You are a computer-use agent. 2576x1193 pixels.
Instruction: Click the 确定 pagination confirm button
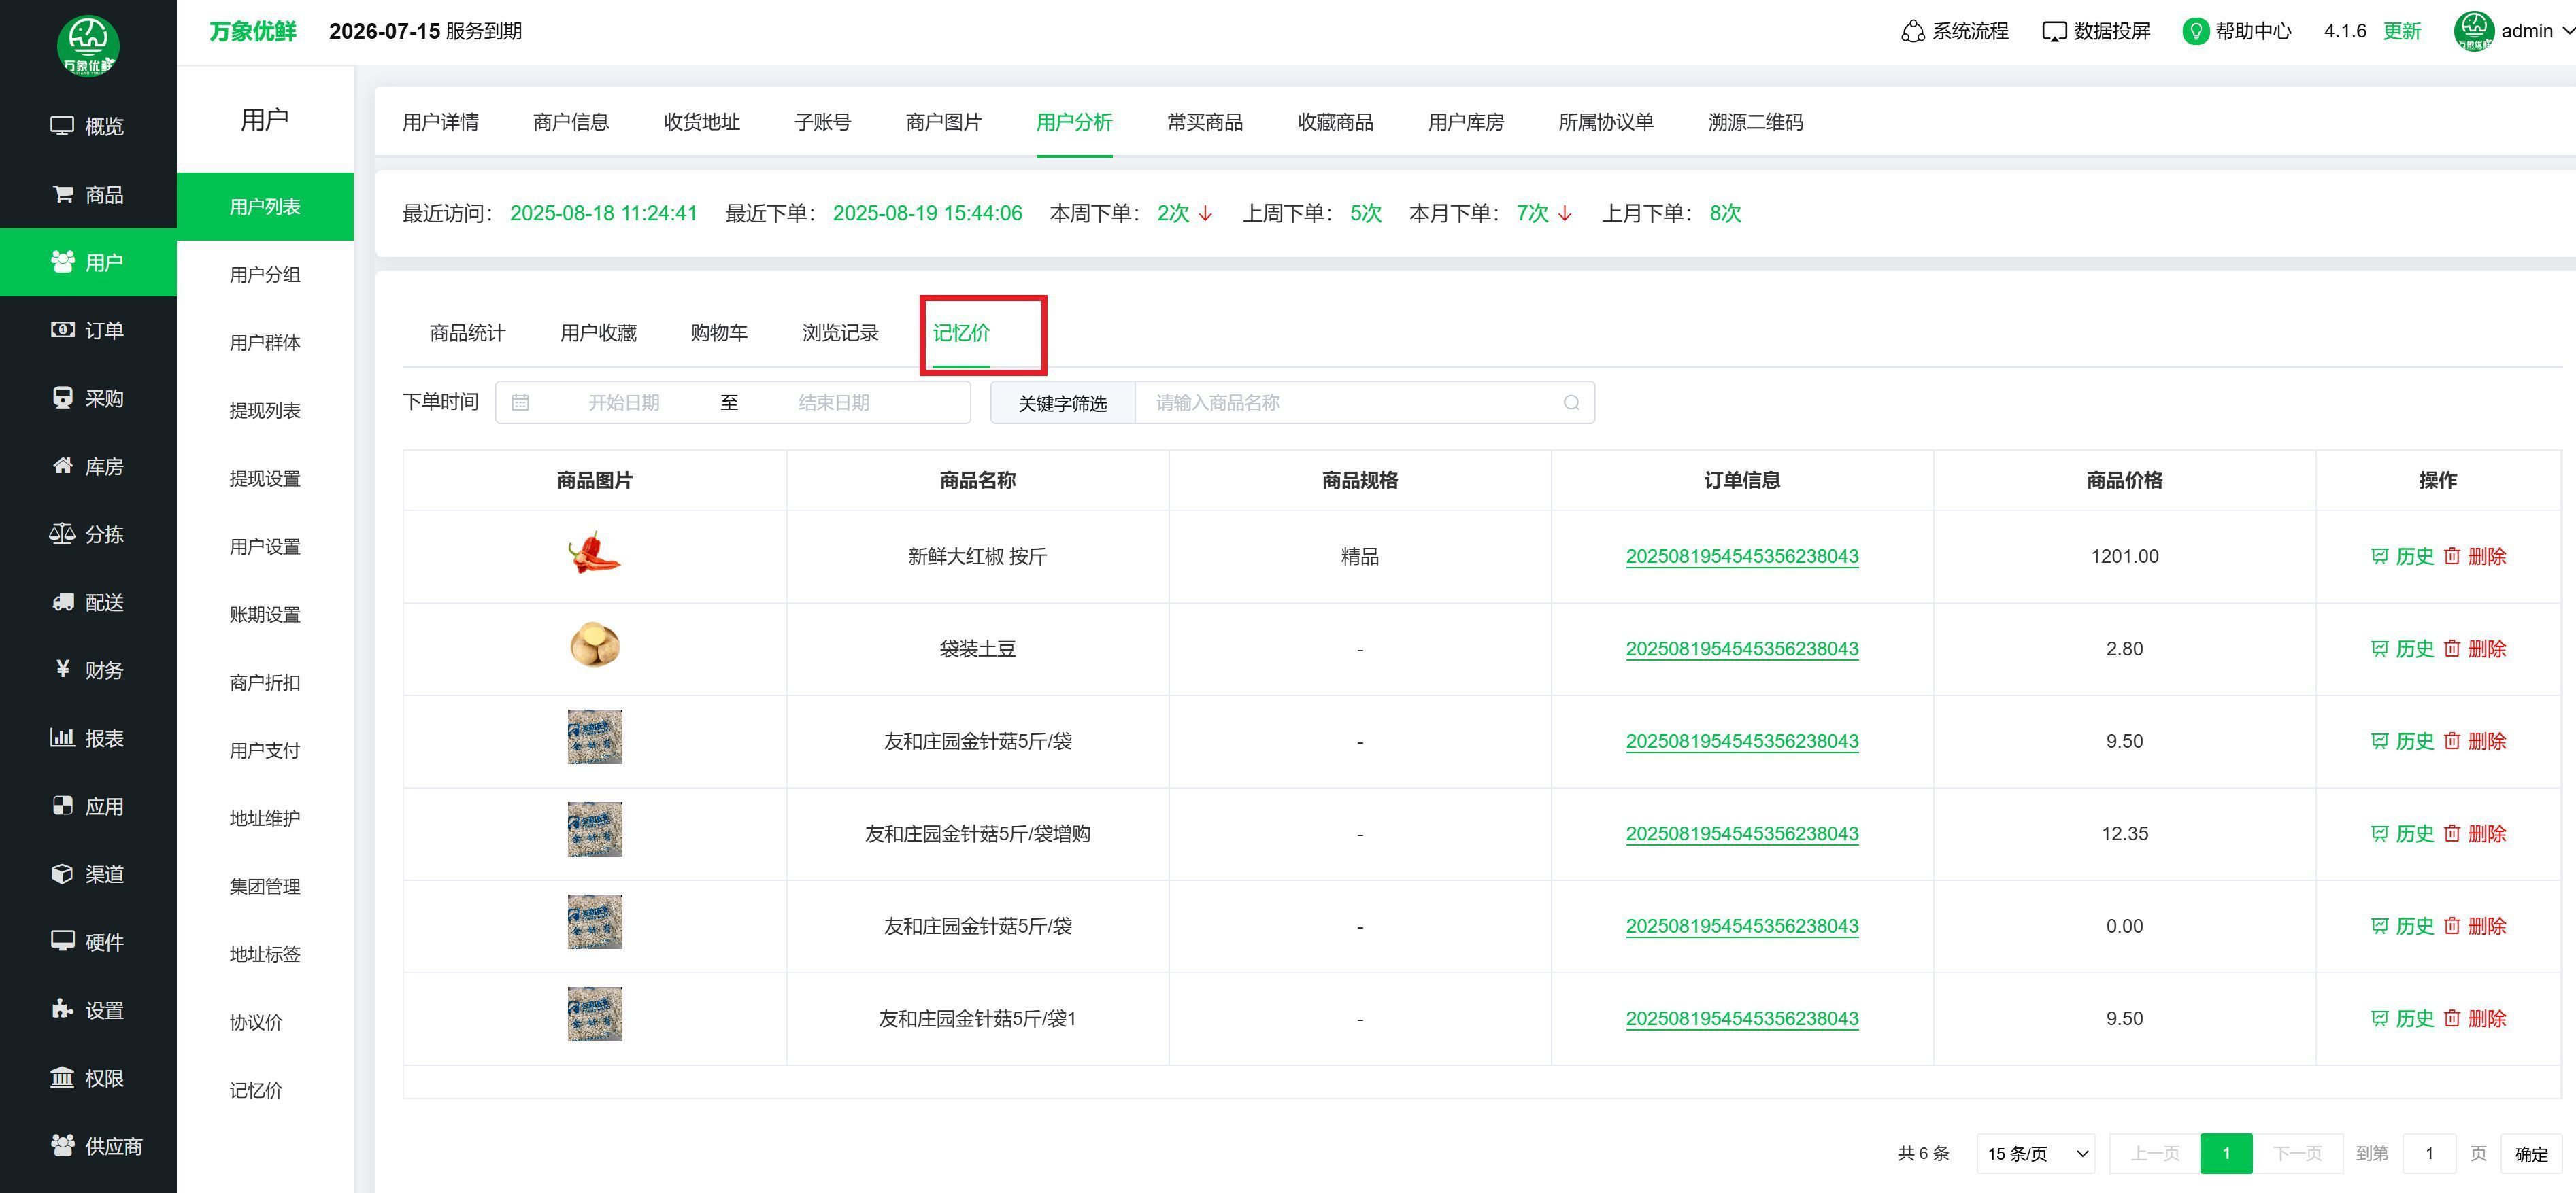[x=2531, y=1153]
